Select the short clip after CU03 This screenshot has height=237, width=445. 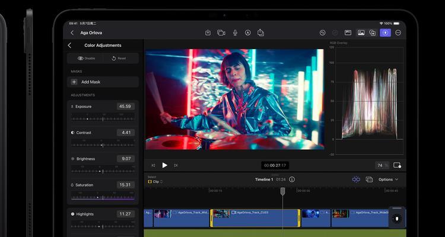[316, 218]
